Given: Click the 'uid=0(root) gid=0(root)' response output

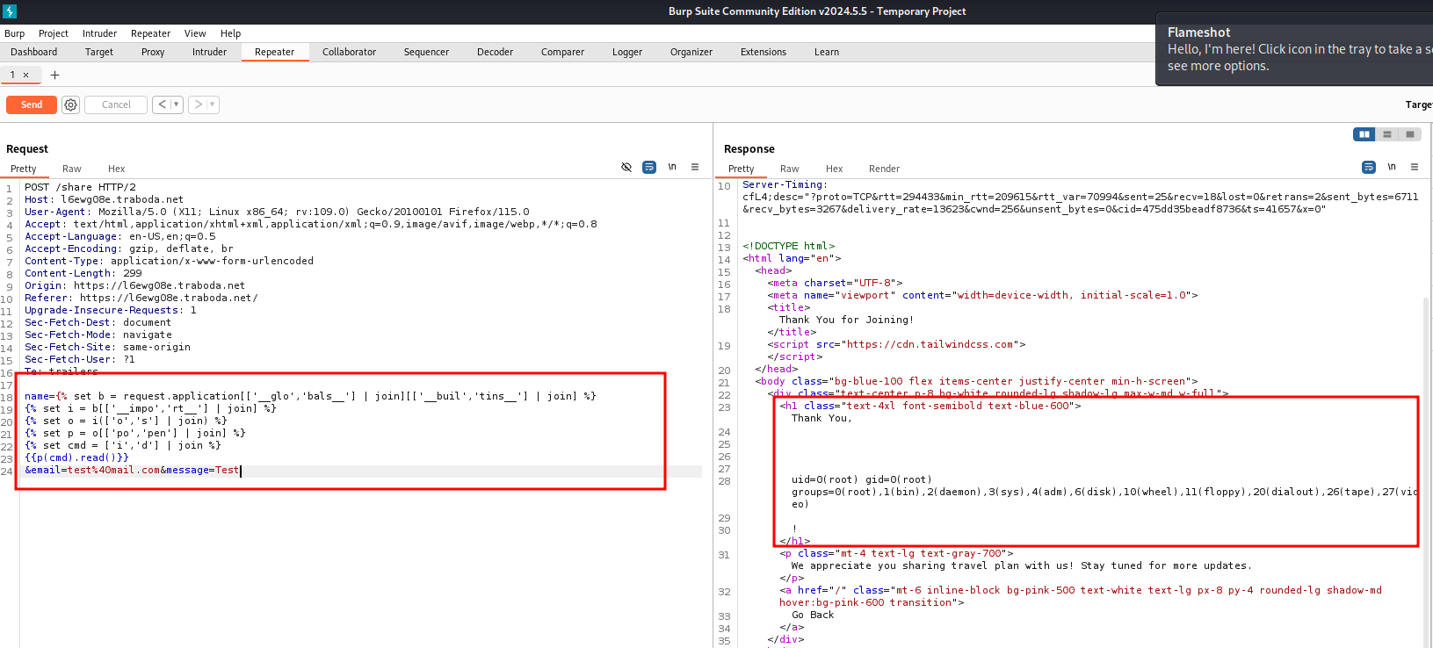Looking at the screenshot, I should click(861, 479).
